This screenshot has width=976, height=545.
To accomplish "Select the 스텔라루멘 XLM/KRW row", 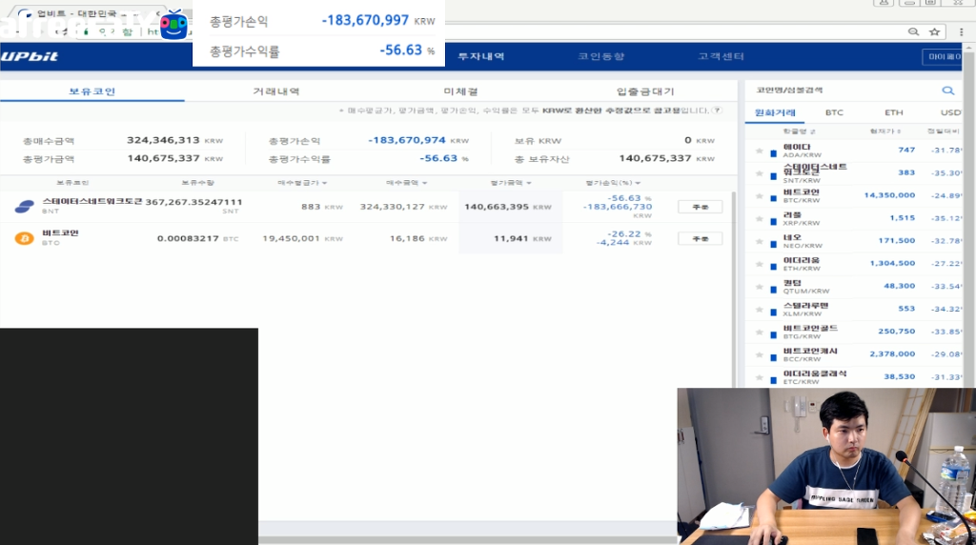I will pos(854,310).
